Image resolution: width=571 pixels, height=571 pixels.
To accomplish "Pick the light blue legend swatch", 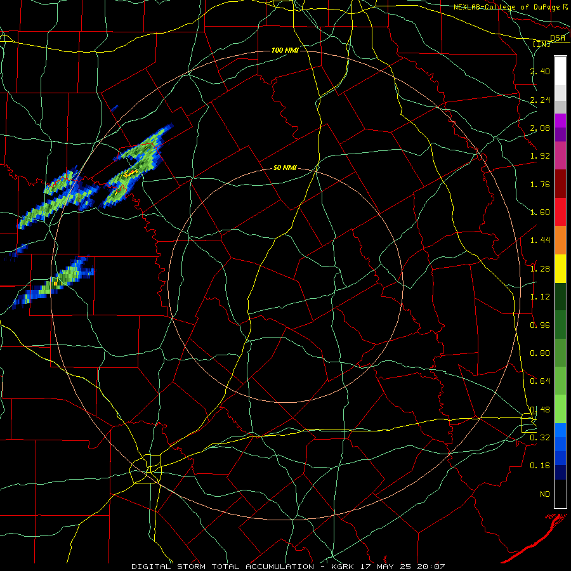I will (560, 430).
